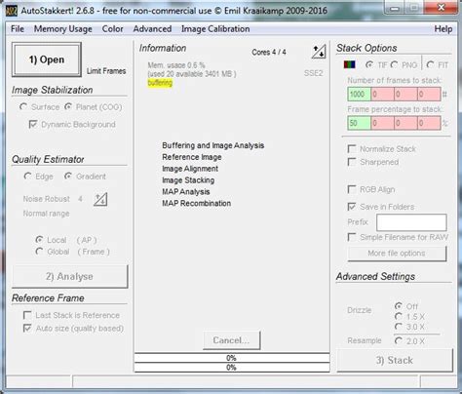The width and height of the screenshot is (462, 394).
Task: Click the 50 frame percentage field
Action: (359, 123)
